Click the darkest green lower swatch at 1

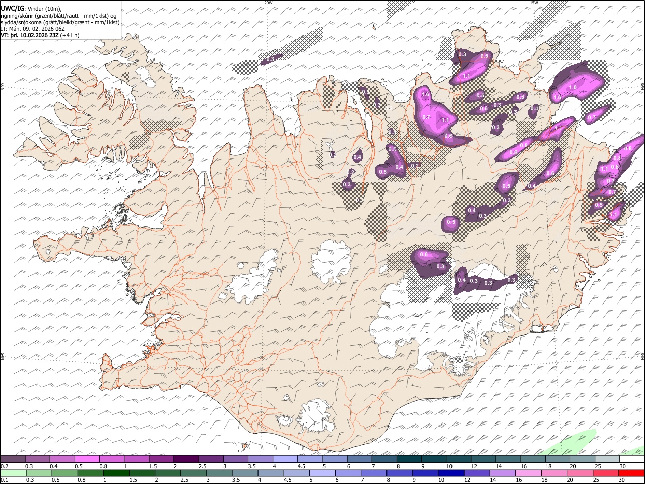tap(116, 473)
